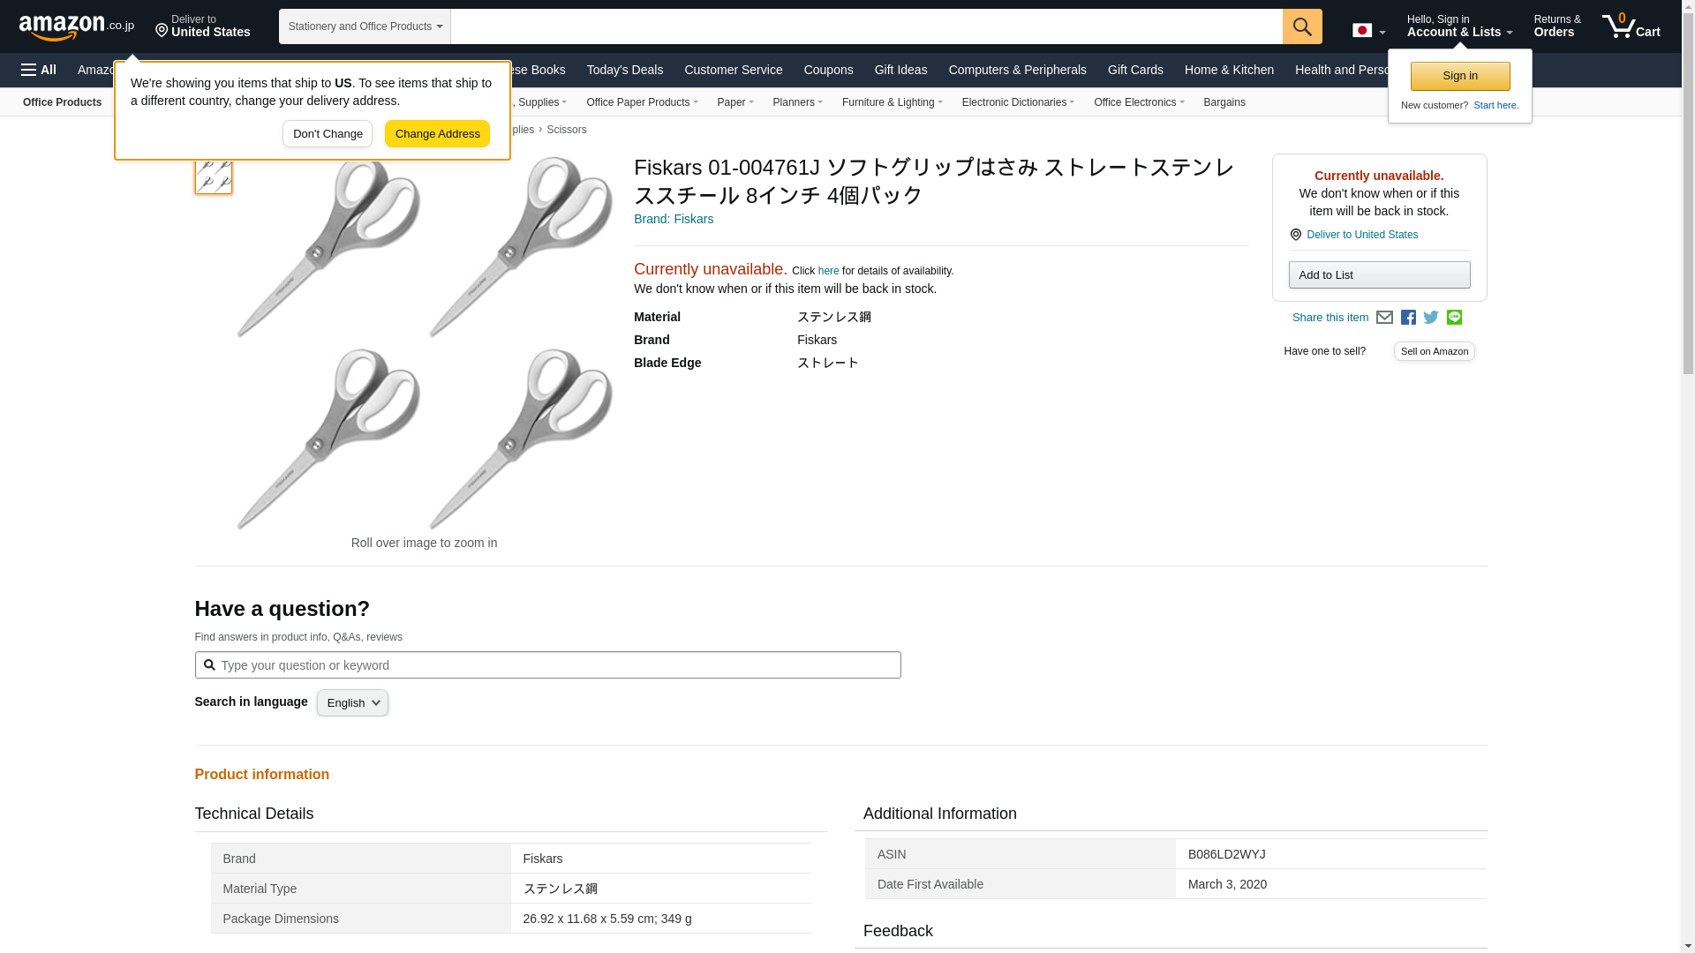Click the Amazon.co.jp logo
Screen dimensions: 1695x953
point(76,27)
